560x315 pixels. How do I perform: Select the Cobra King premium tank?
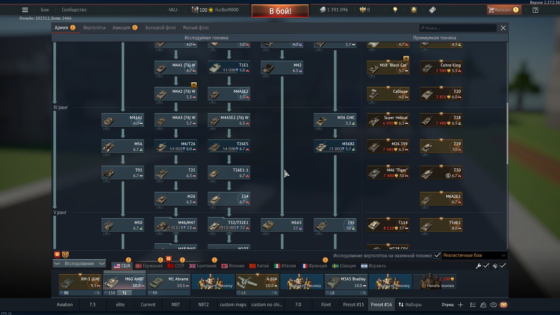[441, 68]
